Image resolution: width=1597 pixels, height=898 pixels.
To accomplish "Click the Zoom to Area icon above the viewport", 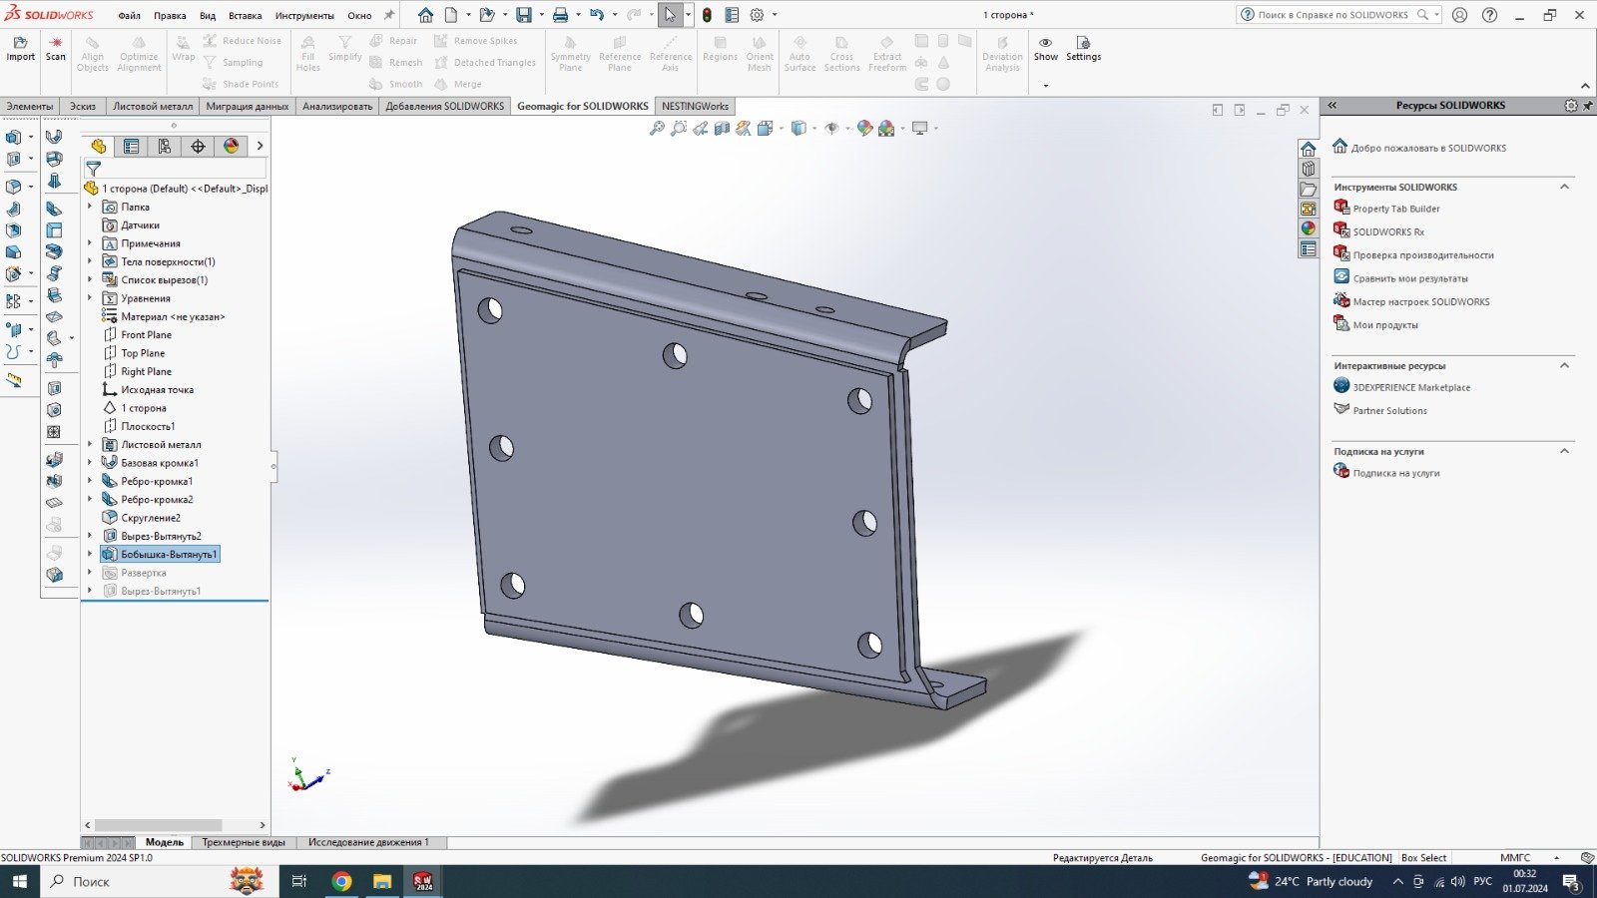I will (679, 128).
